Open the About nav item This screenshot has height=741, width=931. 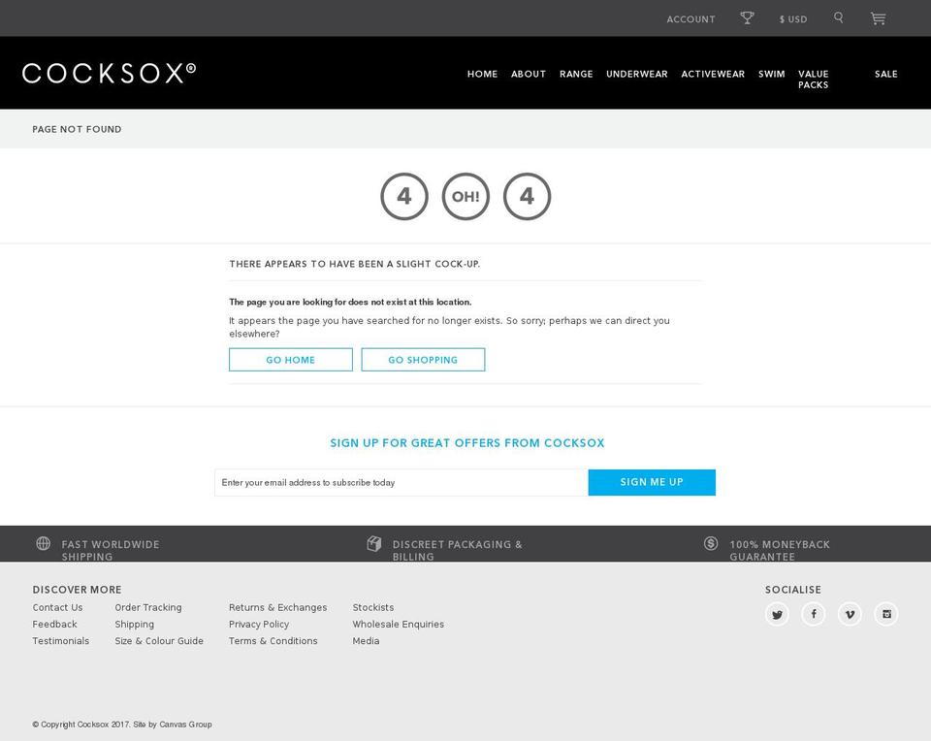click(x=529, y=74)
